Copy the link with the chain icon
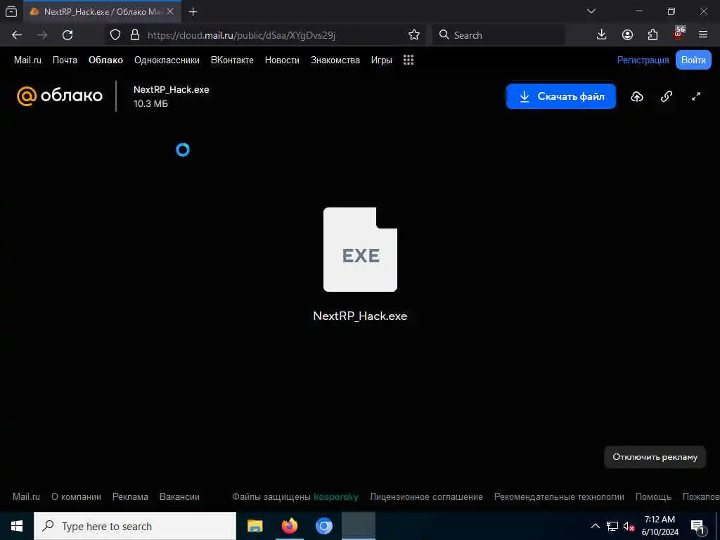The width and height of the screenshot is (720, 540). click(667, 96)
